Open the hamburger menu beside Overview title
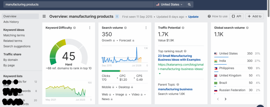This screenshot has height=107, width=270. click(44, 17)
